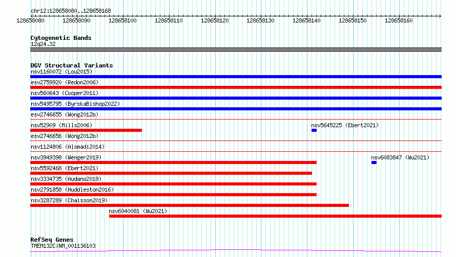Select nsv5495795 (ByrskaBishop2022) label
Screen dimensions: 456x257
coord(75,104)
